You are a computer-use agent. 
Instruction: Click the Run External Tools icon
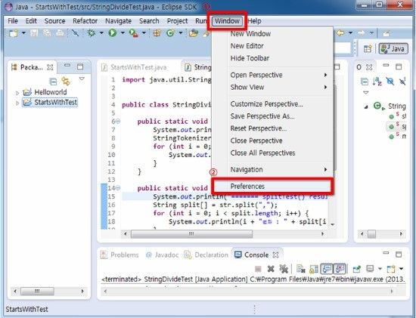point(133,33)
